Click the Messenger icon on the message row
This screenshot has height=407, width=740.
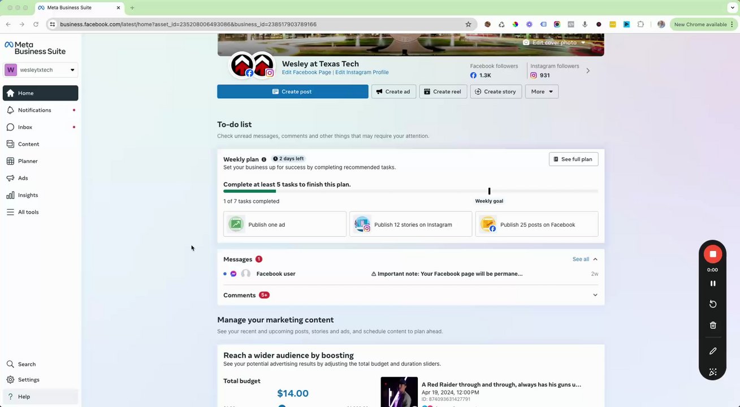pyautogui.click(x=233, y=274)
